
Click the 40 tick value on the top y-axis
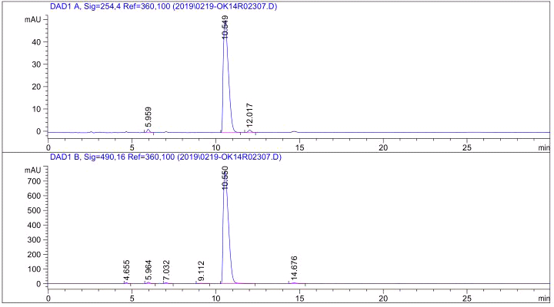click(37, 42)
